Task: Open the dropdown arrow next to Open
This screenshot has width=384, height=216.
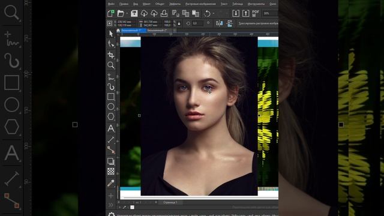Action: click(127, 13)
